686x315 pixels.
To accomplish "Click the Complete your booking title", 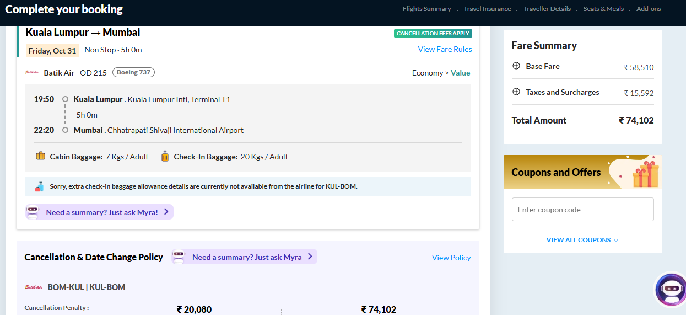I will click(x=64, y=9).
